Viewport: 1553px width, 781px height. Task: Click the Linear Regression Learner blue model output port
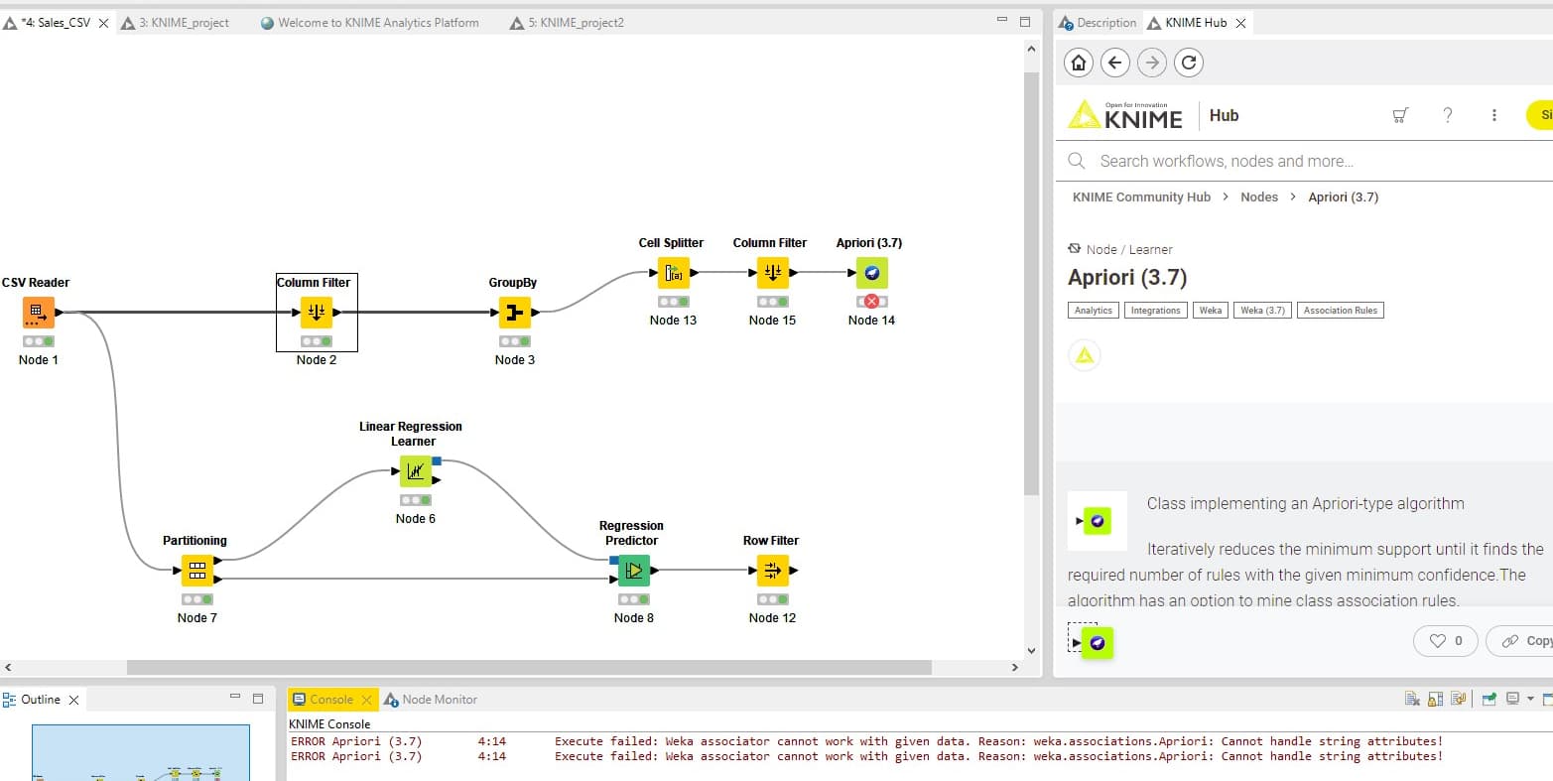[x=437, y=461]
